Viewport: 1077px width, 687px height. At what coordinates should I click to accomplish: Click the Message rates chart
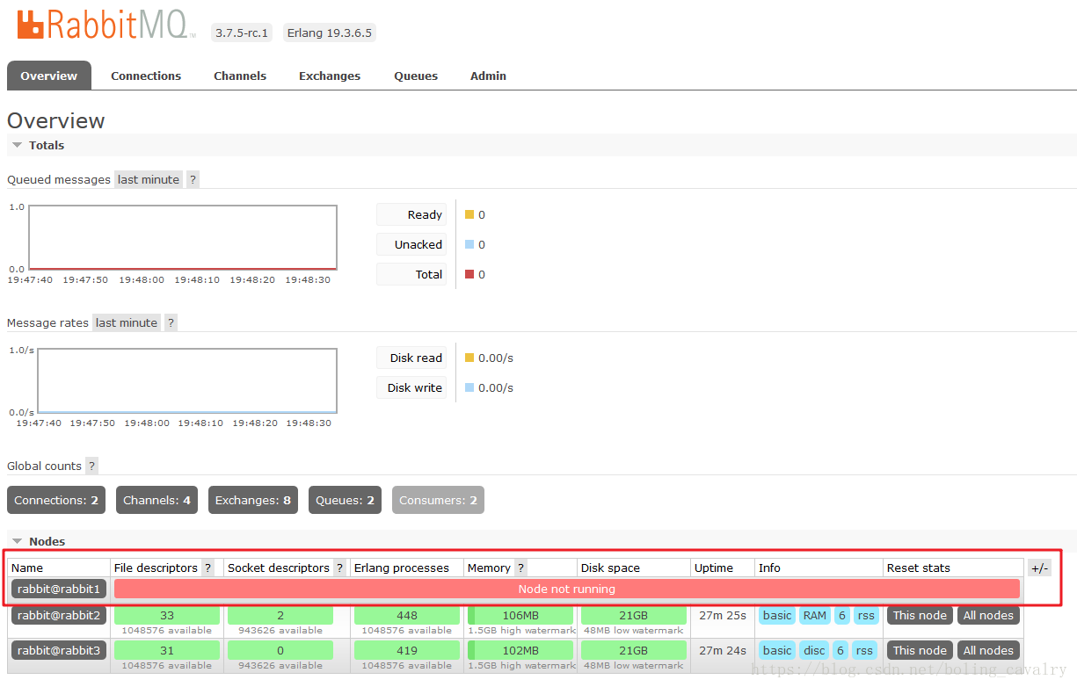(187, 380)
